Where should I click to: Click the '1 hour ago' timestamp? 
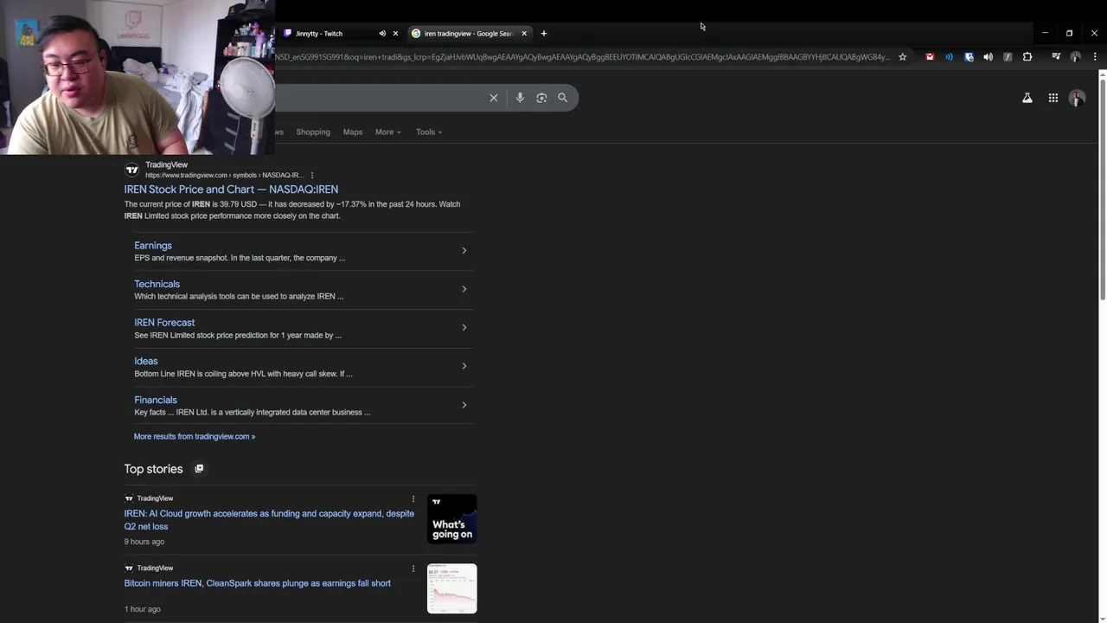coord(142,609)
